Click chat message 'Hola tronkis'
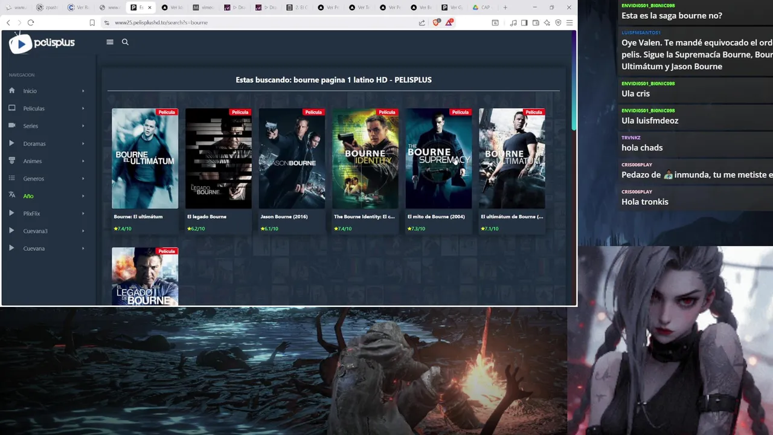This screenshot has width=773, height=435. pyautogui.click(x=645, y=202)
